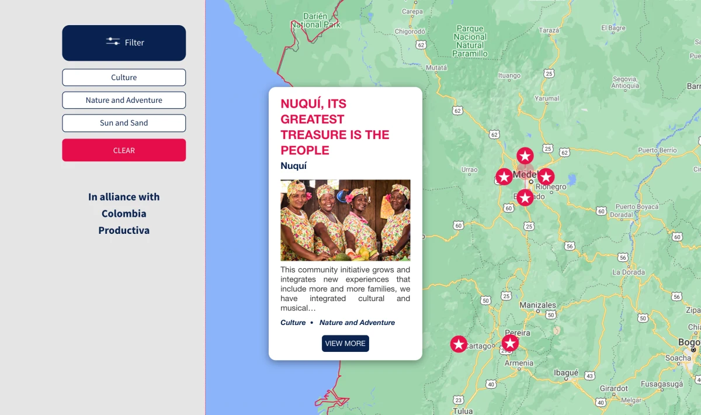This screenshot has height=415, width=701.
Task: Open the Filter panel button
Action: coord(124,43)
